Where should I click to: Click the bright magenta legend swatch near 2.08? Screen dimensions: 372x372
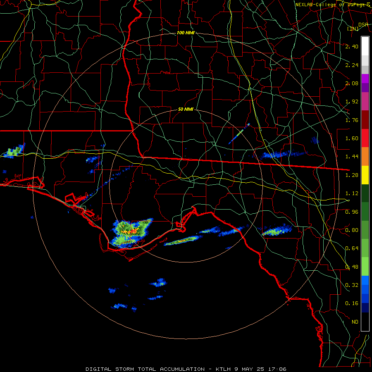click(365, 79)
